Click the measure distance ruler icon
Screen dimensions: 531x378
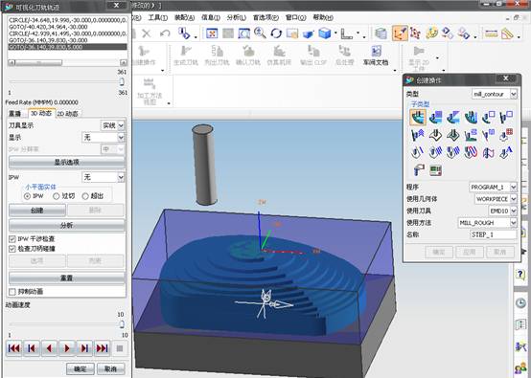click(492, 33)
